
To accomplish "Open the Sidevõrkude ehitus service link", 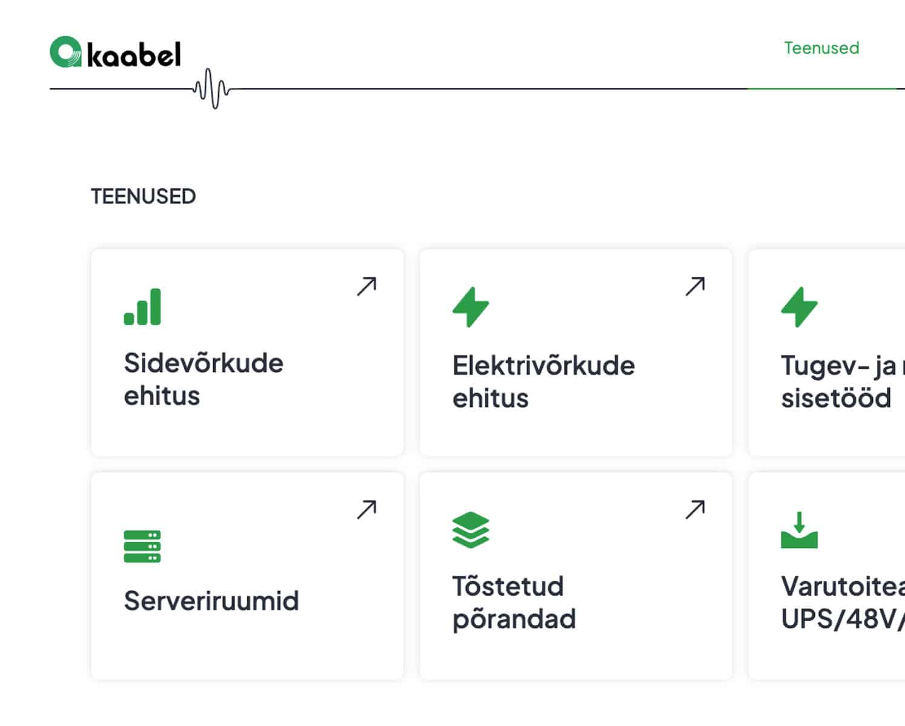I will click(x=204, y=379).
